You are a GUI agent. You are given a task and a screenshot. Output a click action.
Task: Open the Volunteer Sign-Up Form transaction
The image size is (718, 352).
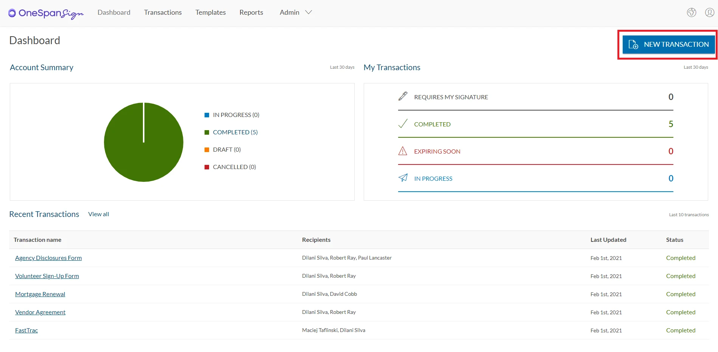(x=47, y=276)
